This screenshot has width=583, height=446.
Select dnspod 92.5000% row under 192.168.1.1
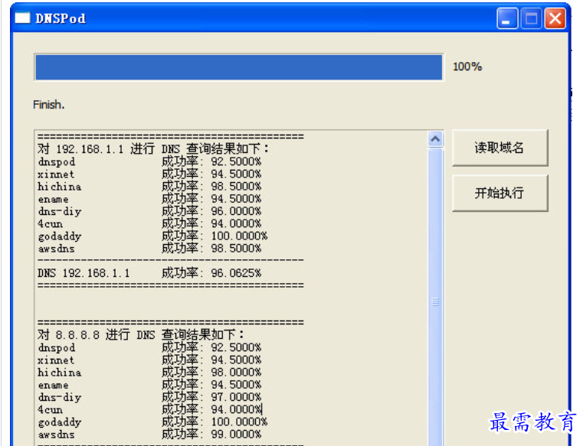point(149,161)
